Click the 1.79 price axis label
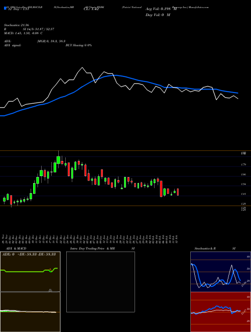251x332 pixels. coord(243,164)
